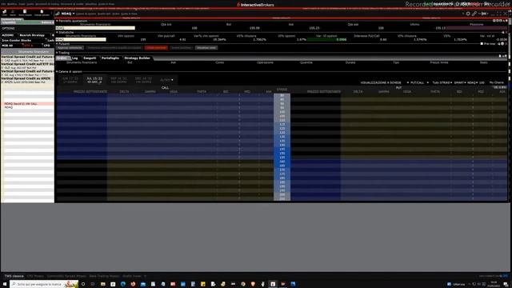
Task: Open the NDAQ trading class dropdown in the option chain
Action: [x=472, y=82]
